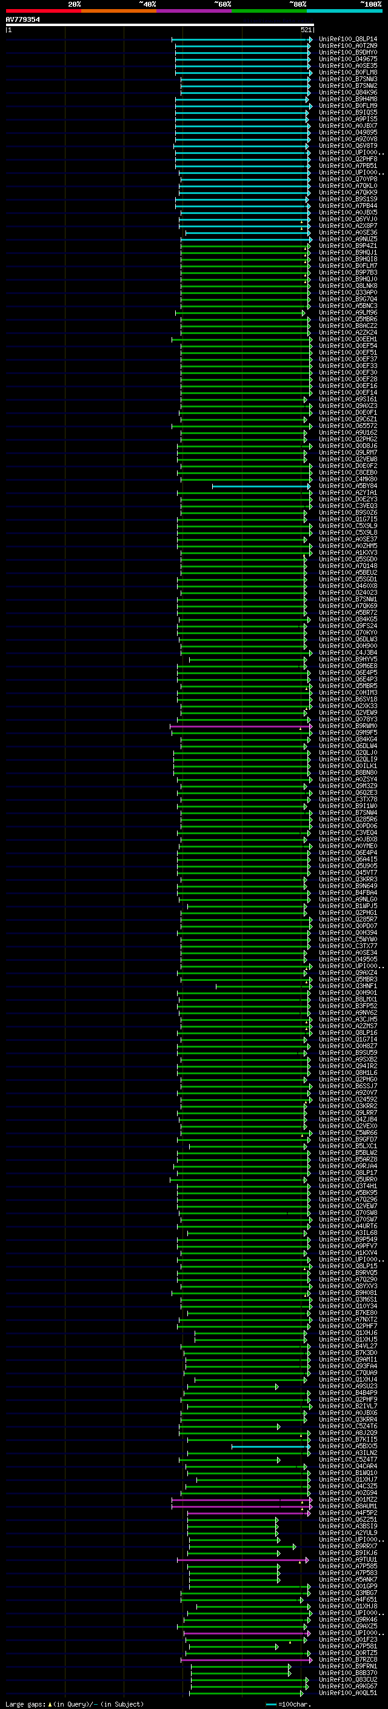Viewport: 388px width, 1709px height.
Task: Click label UniRef100_Q6Z251
Action: pos(348,1519)
